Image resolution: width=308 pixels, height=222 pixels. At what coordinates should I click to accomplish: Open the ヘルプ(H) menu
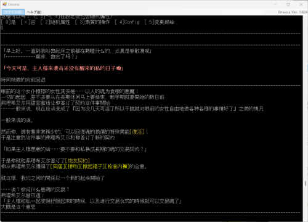[34, 12]
